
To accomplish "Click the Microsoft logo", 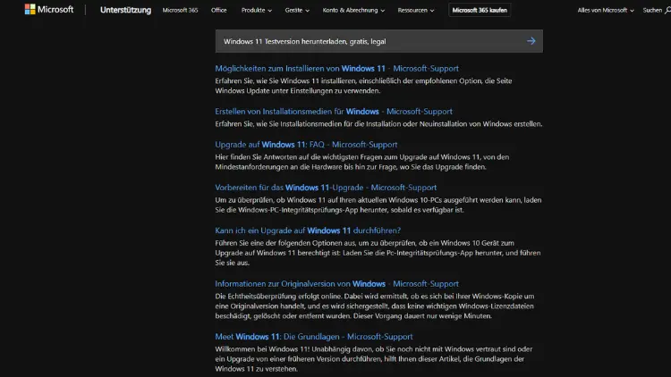I will tap(49, 10).
